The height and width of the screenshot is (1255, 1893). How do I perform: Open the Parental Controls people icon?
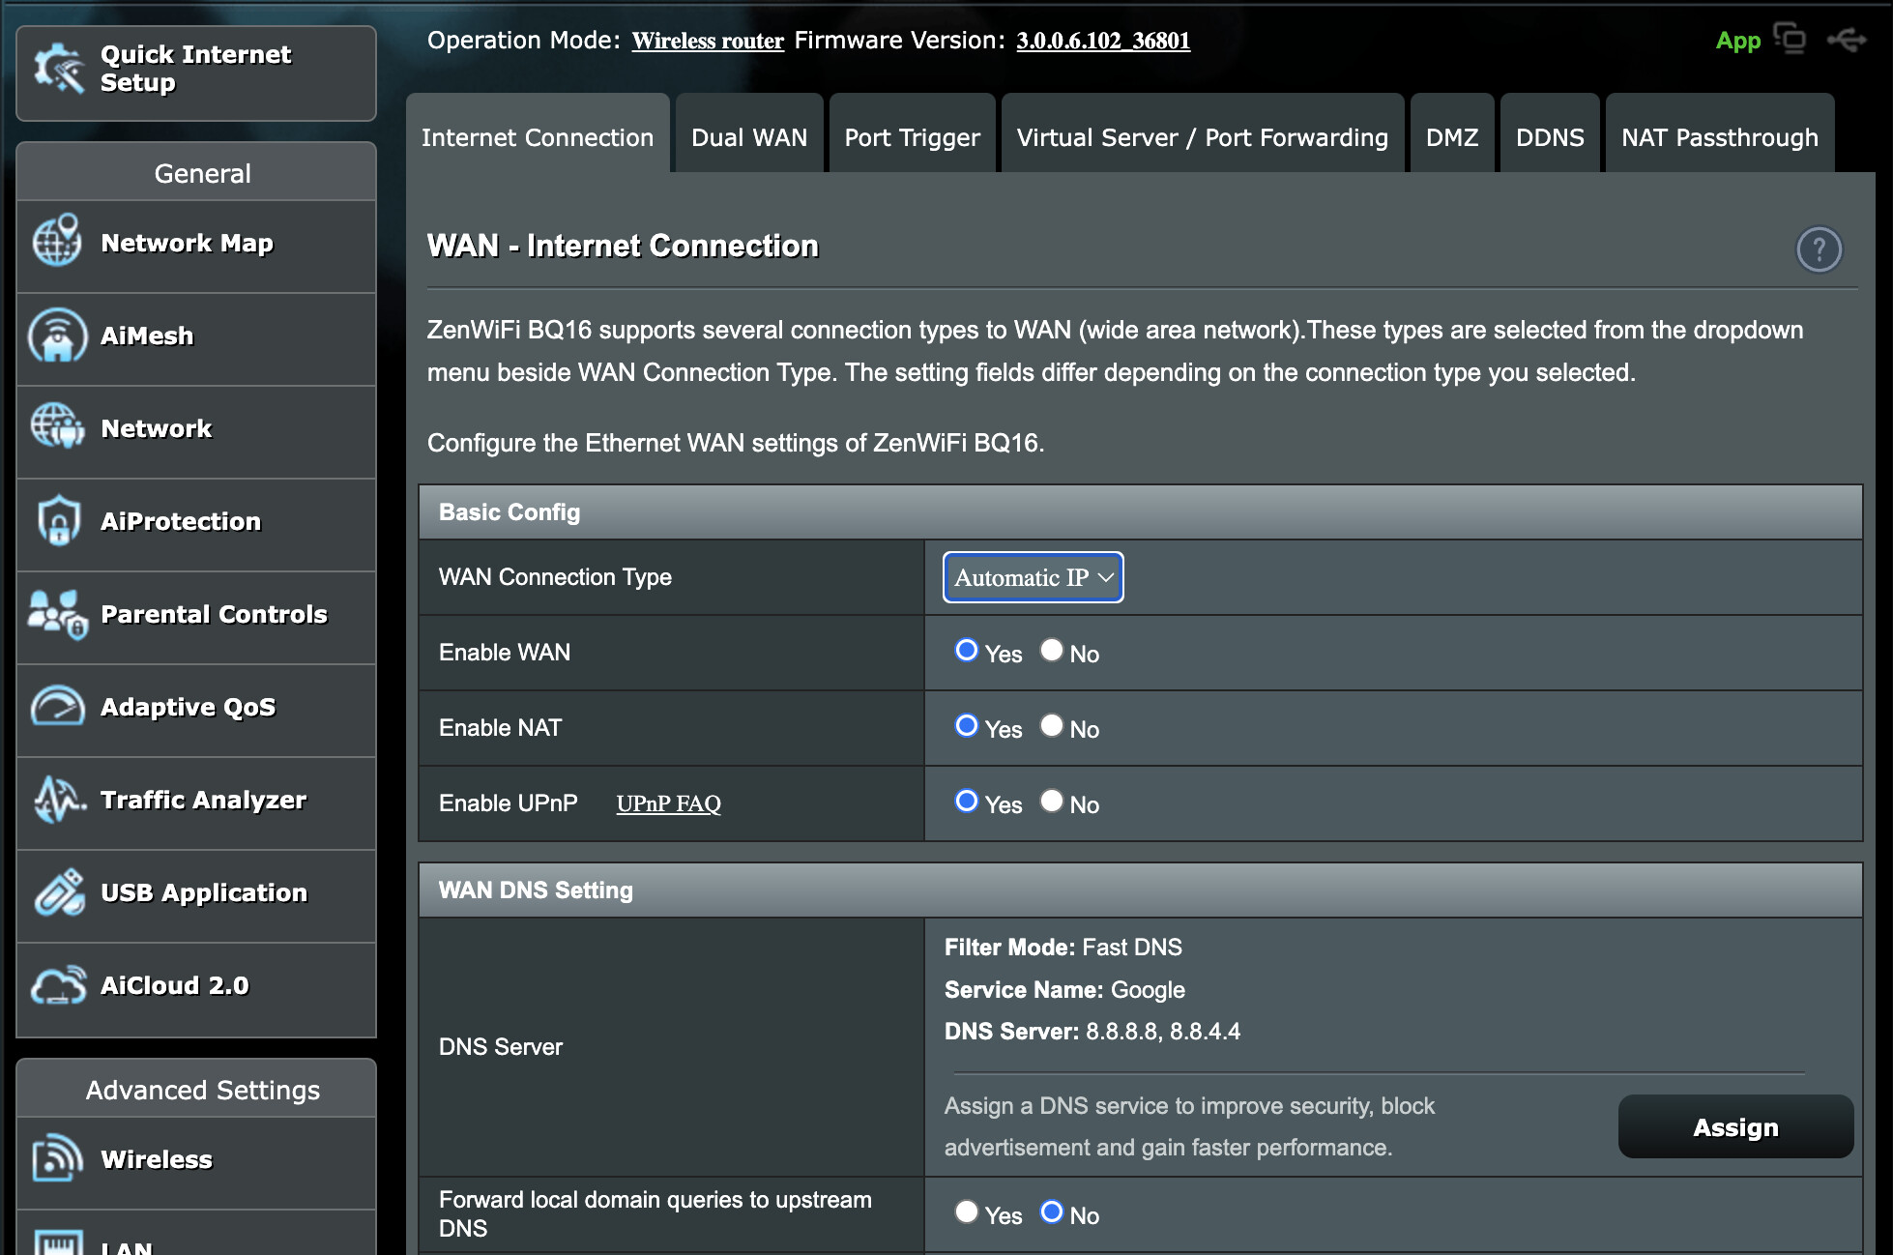click(x=58, y=614)
